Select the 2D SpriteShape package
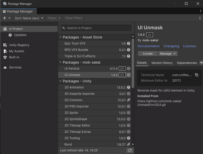The height and width of the screenshot is (154, 203). click(x=95, y=119)
